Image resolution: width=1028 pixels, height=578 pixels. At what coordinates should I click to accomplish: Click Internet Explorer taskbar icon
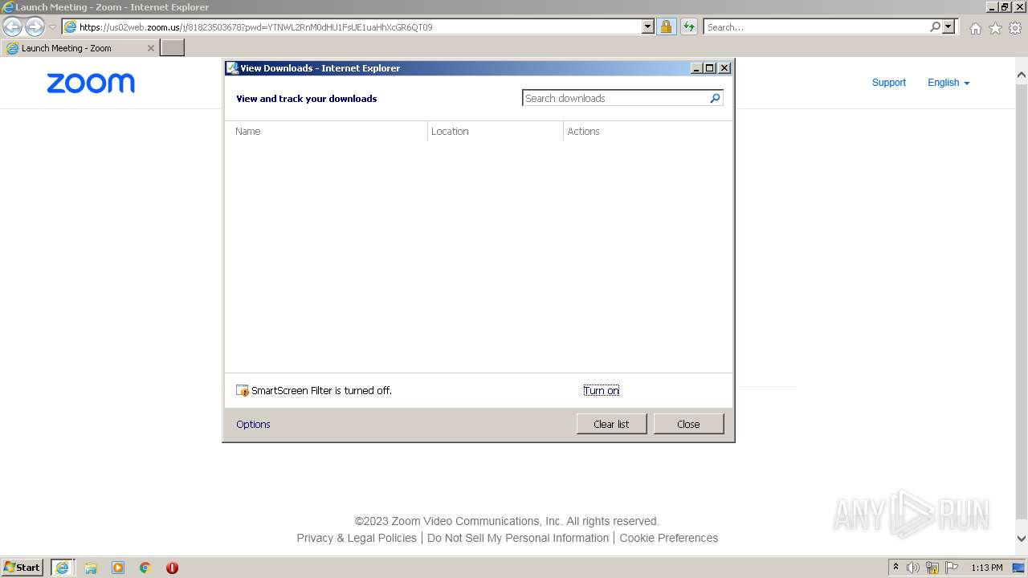point(62,568)
